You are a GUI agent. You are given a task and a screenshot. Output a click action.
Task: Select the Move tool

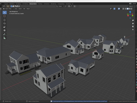(x=5, y=20)
